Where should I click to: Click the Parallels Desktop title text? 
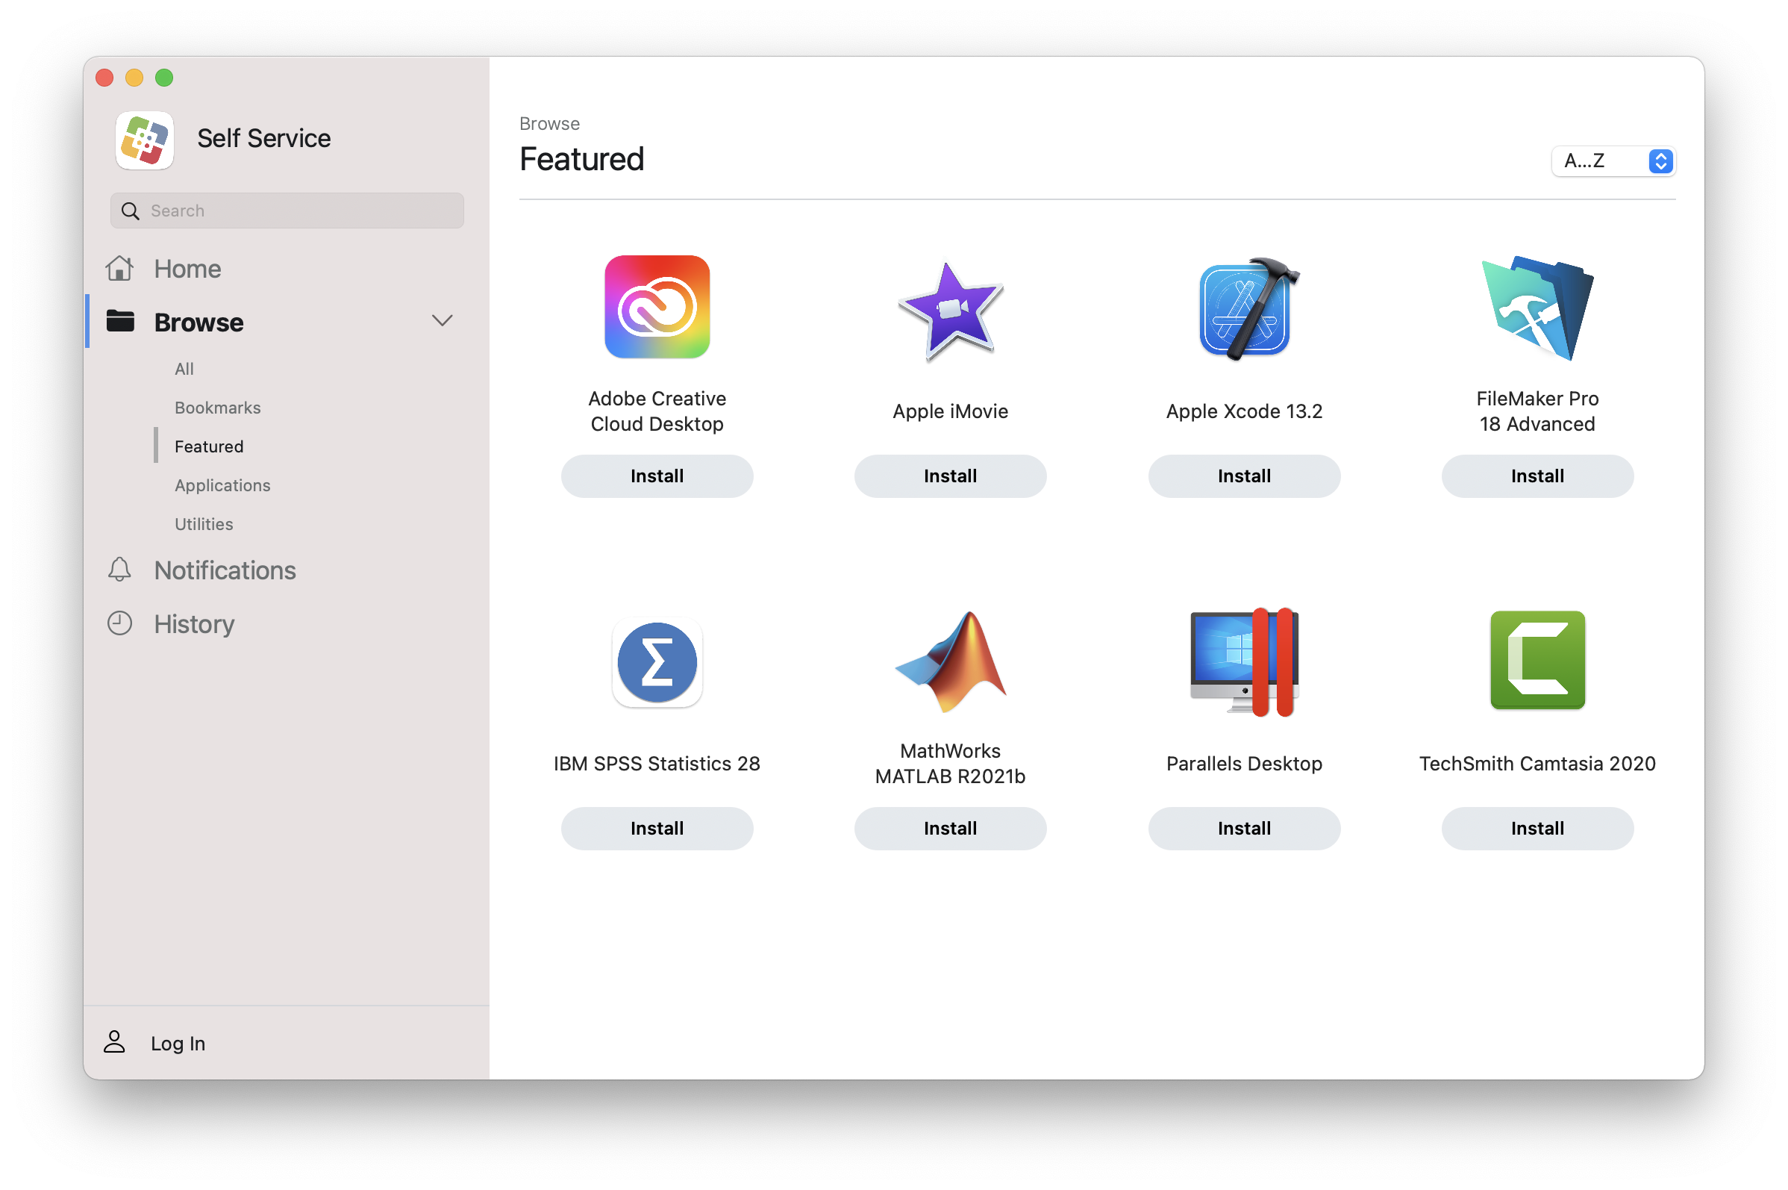pyautogui.click(x=1244, y=763)
